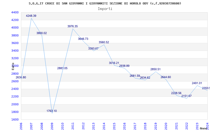Click the Anno x-axis label
The image size is (210, 131).
click(x=204, y=128)
